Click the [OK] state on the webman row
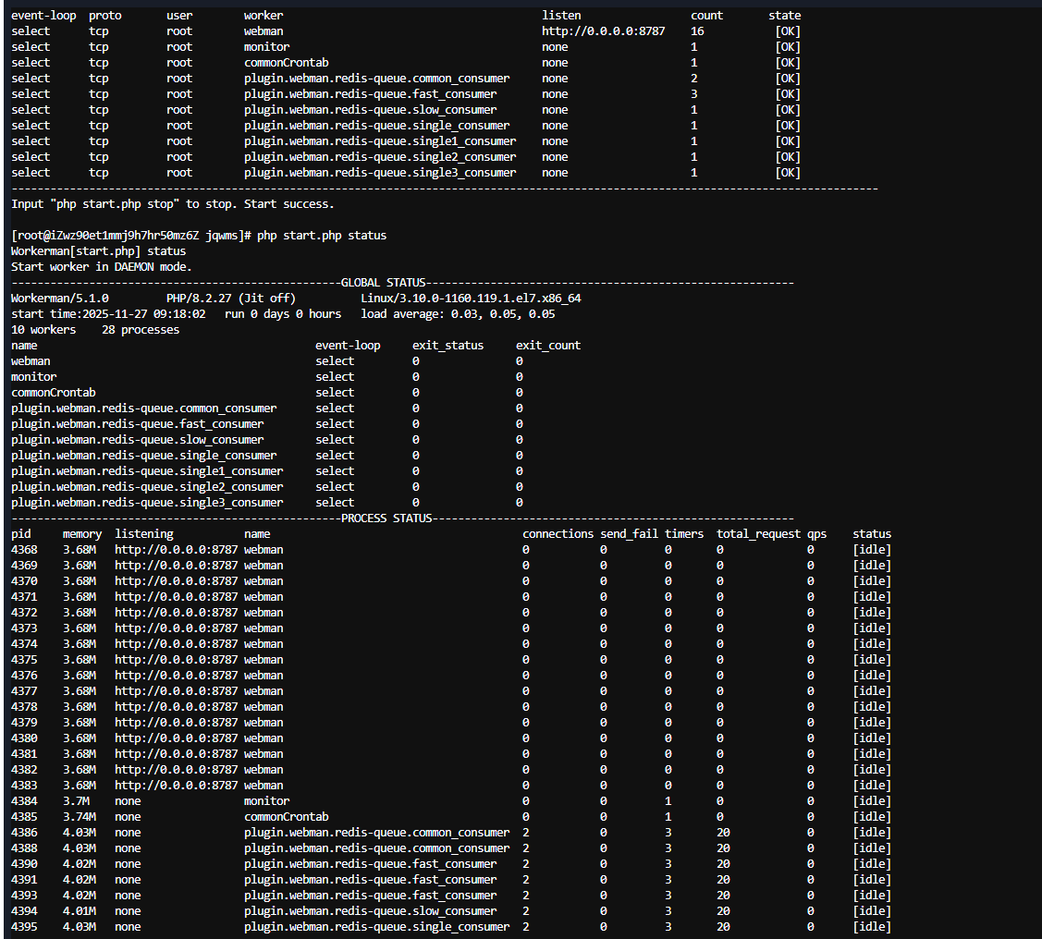The image size is (1042, 939). click(x=788, y=31)
